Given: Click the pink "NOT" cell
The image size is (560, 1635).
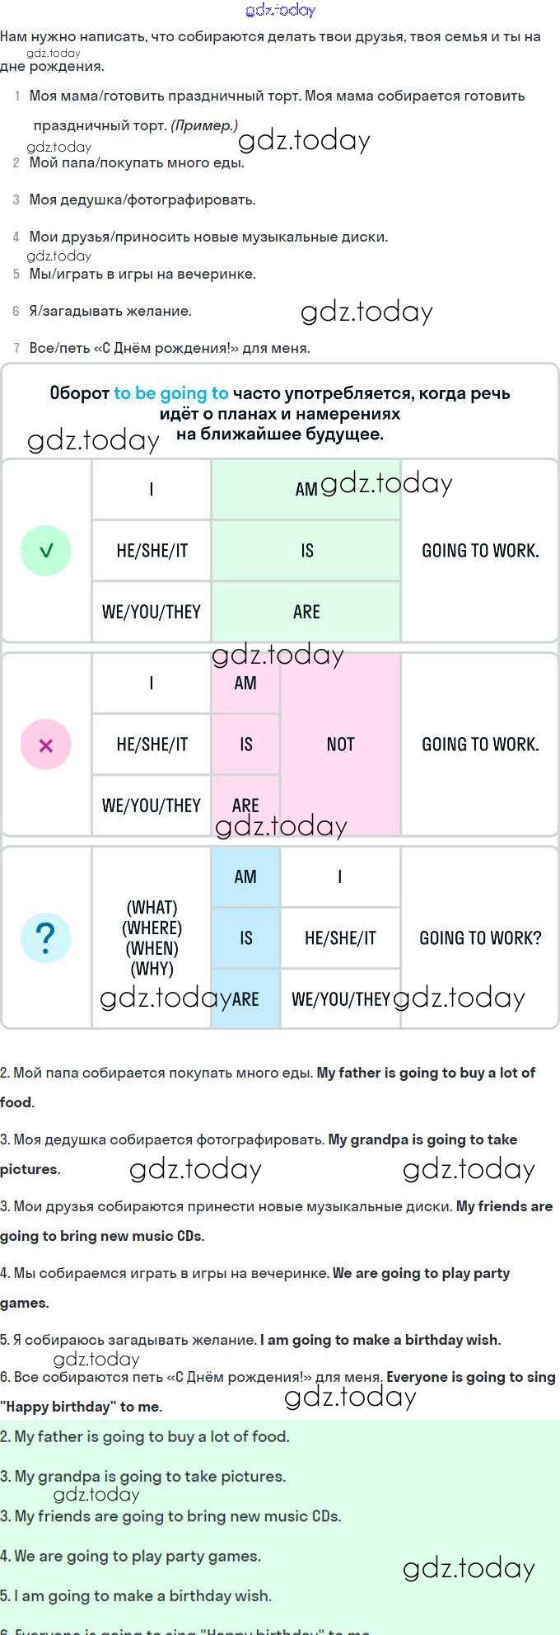Looking at the screenshot, I should click(x=340, y=745).
